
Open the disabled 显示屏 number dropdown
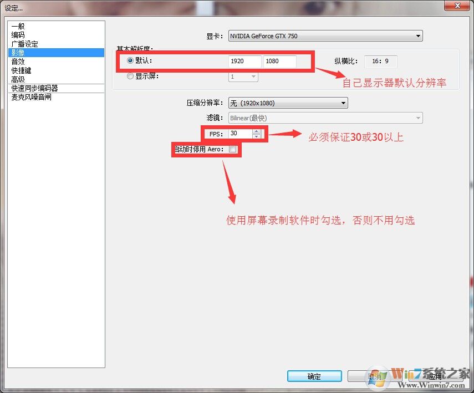[243, 77]
